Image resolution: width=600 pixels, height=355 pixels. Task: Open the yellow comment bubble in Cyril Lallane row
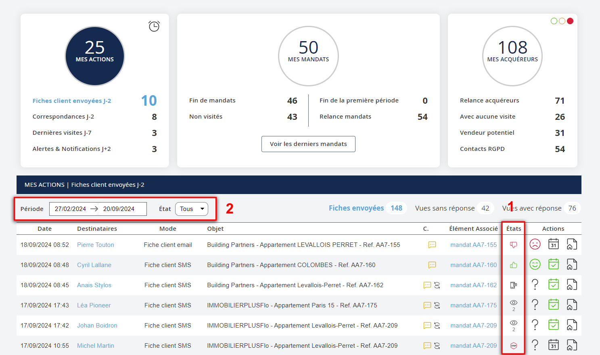pyautogui.click(x=432, y=265)
